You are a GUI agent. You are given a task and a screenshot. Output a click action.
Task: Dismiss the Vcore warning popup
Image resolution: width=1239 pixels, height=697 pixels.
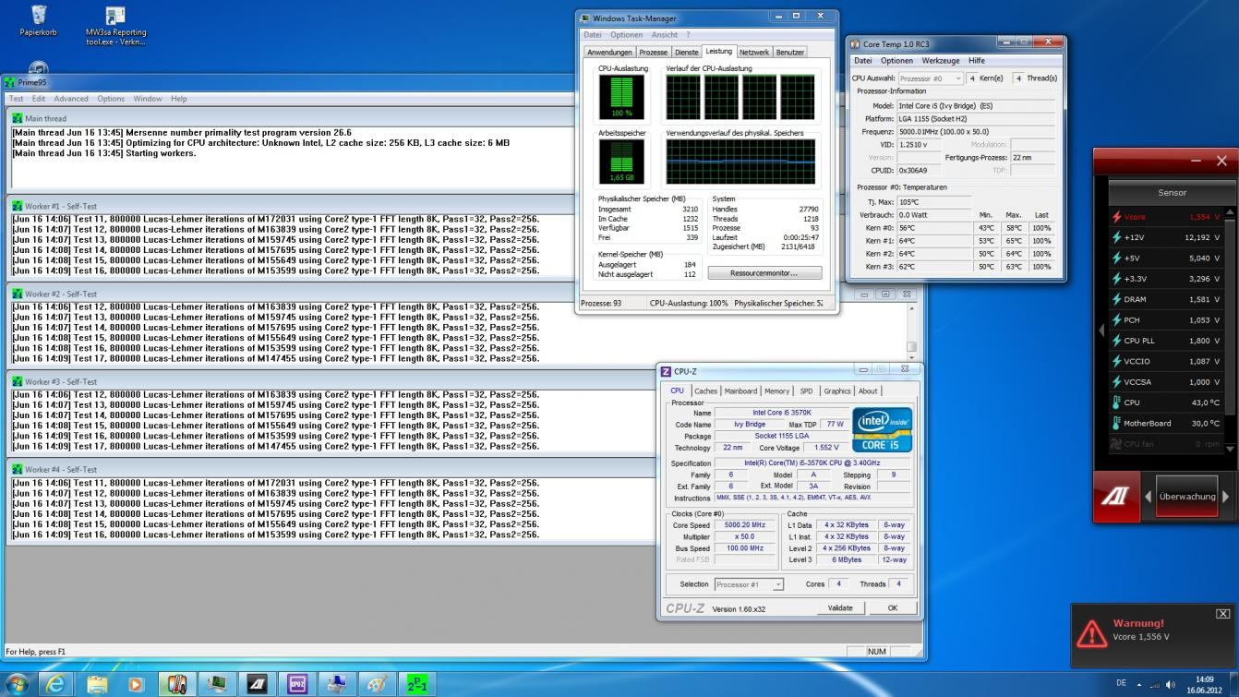(x=1222, y=614)
